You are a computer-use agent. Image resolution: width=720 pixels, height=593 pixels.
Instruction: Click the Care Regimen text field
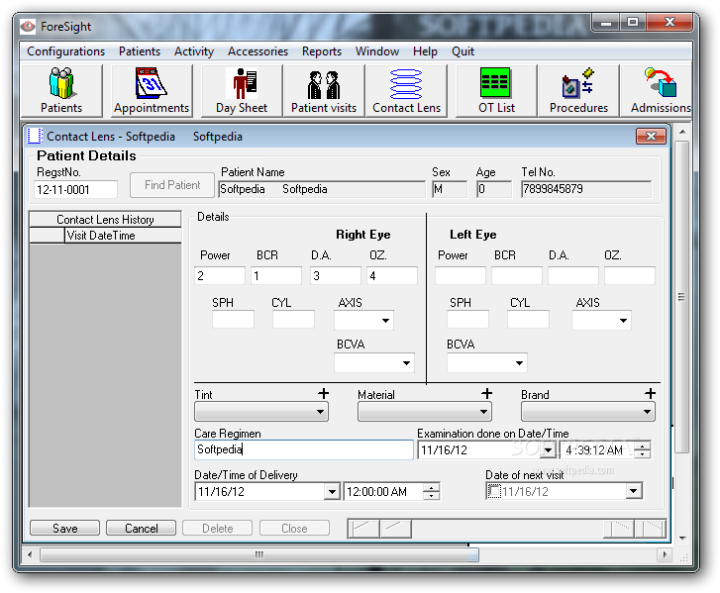(x=303, y=449)
